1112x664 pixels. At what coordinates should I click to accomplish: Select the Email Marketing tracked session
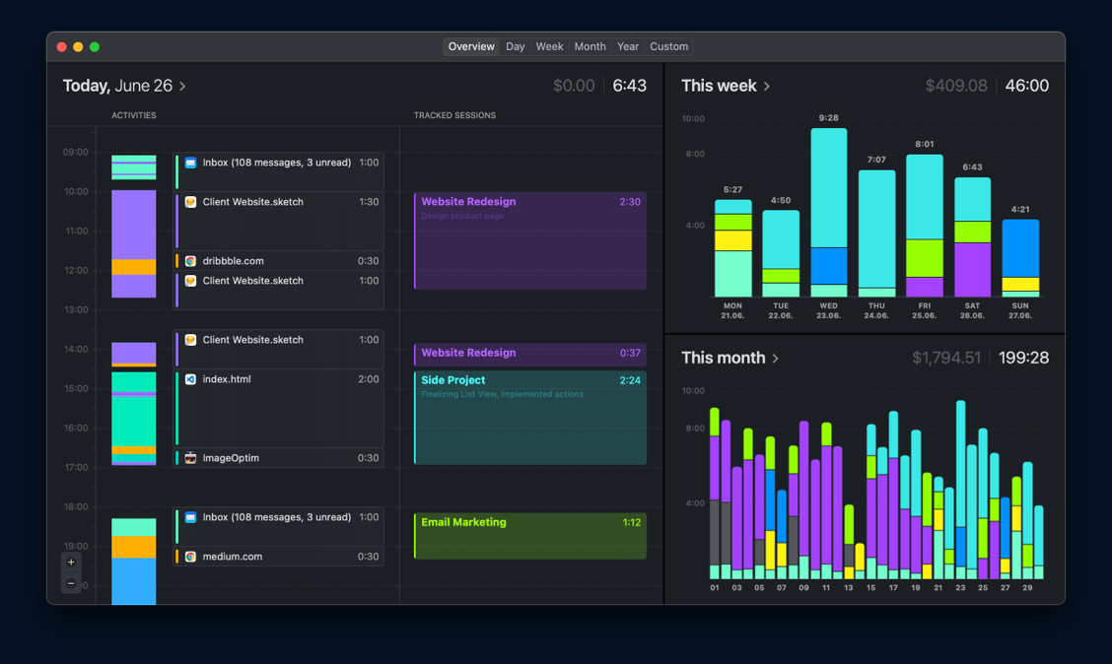[530, 536]
